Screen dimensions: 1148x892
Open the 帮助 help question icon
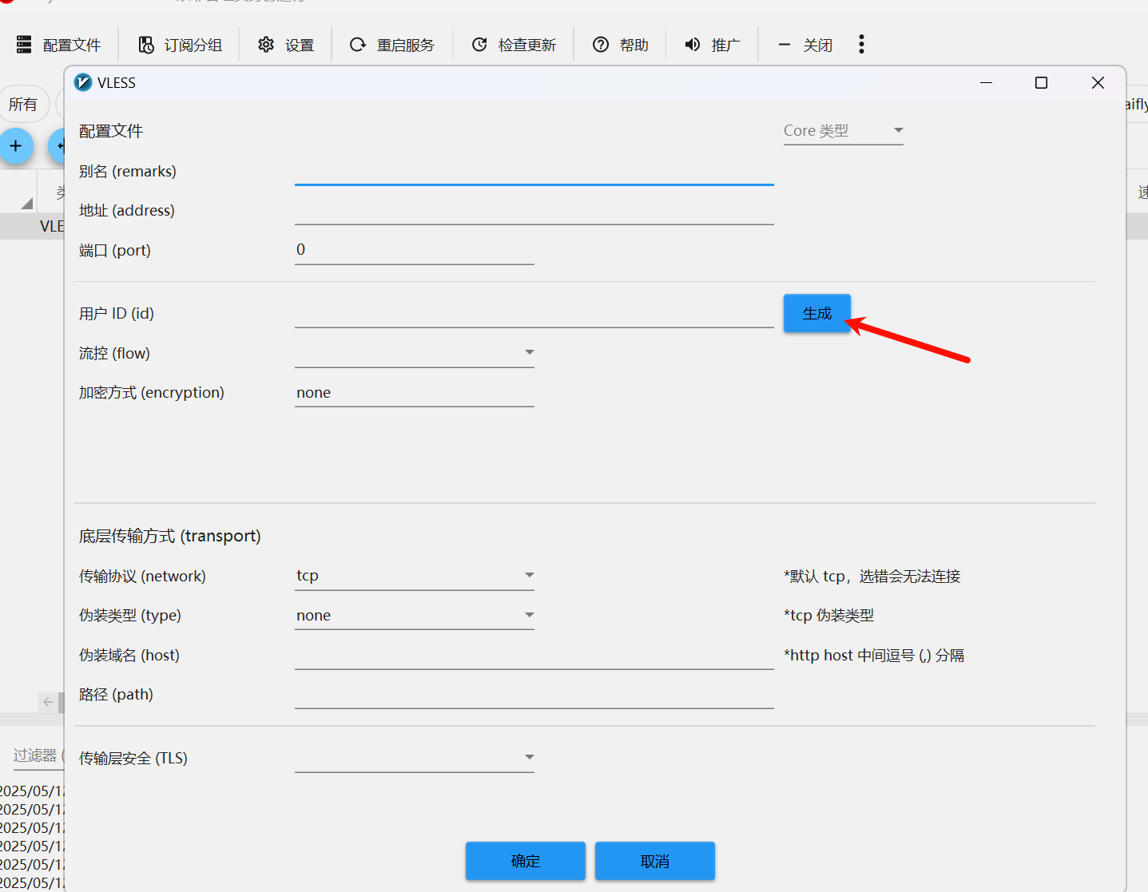(x=601, y=45)
